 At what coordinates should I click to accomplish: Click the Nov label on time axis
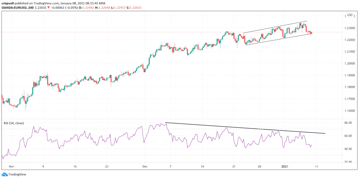coord(11,166)
